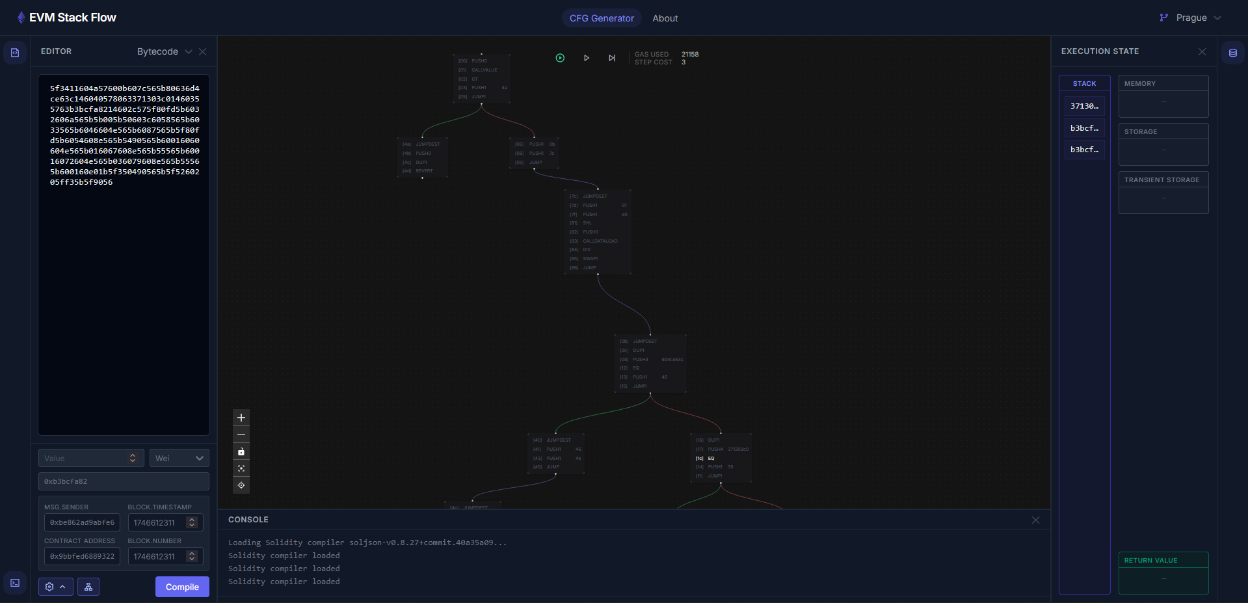Click the plain play triangle button
1248x603 pixels.
pyautogui.click(x=586, y=58)
